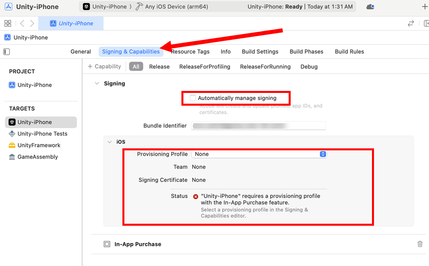Open the Build Phases tab
Screen dimensions: 429x266
coord(307,52)
